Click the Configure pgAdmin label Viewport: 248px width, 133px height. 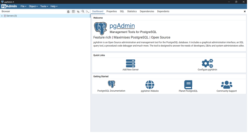pos(207,70)
